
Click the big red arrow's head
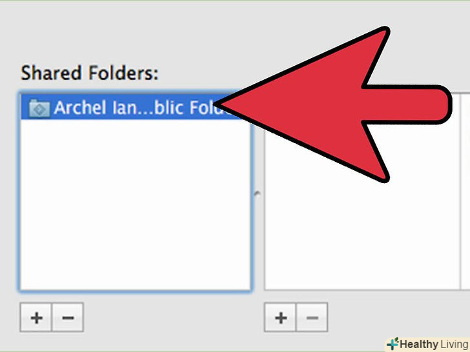tap(300, 104)
